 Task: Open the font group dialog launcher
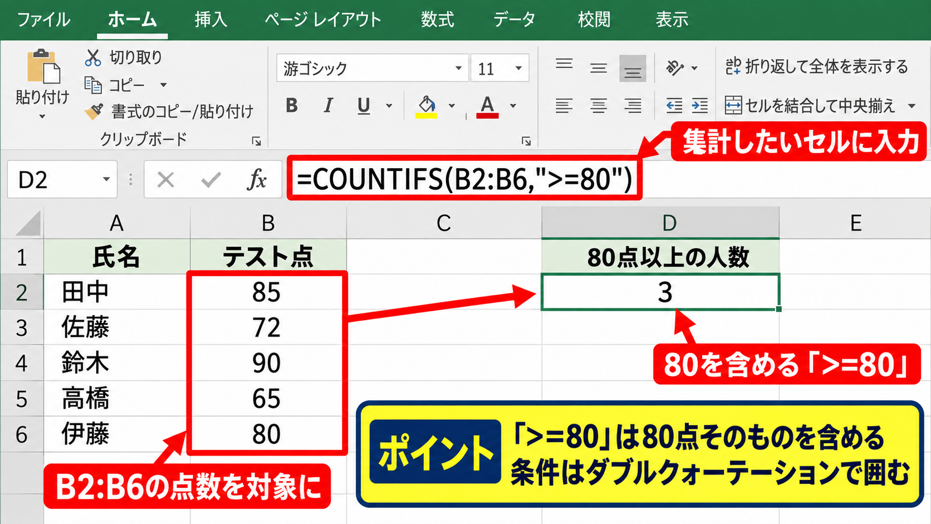pos(526,141)
